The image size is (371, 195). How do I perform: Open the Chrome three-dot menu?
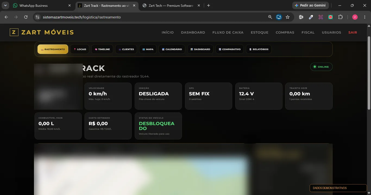click(365, 17)
